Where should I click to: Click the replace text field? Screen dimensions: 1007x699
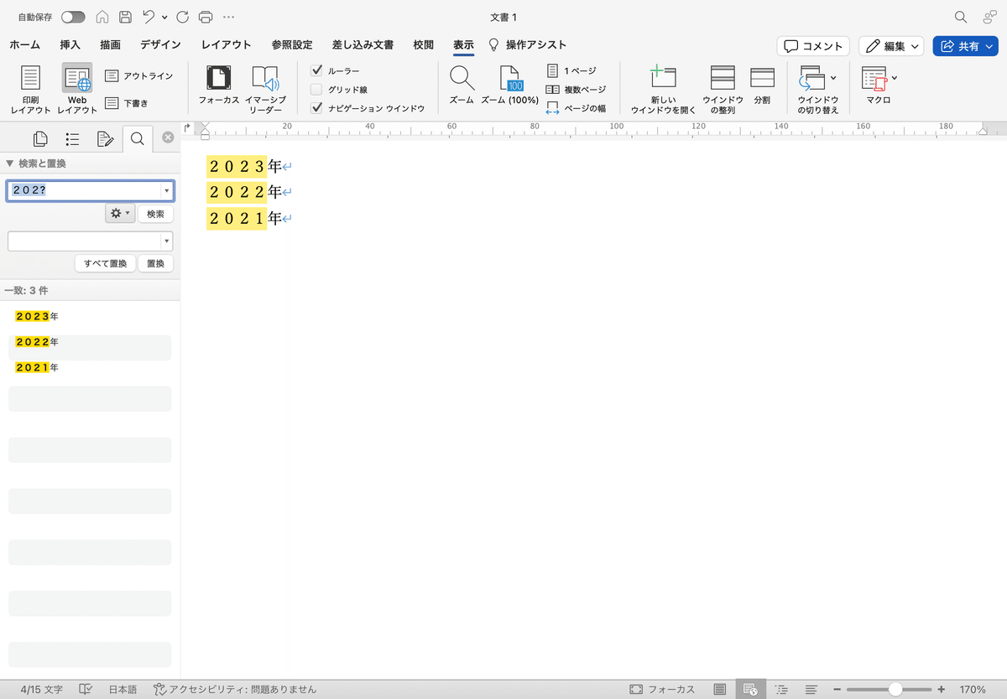coord(85,241)
